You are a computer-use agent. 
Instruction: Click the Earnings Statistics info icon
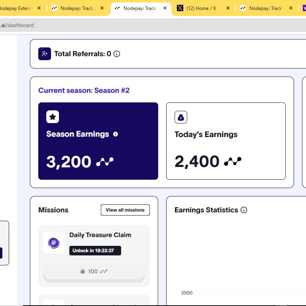pos(244,210)
